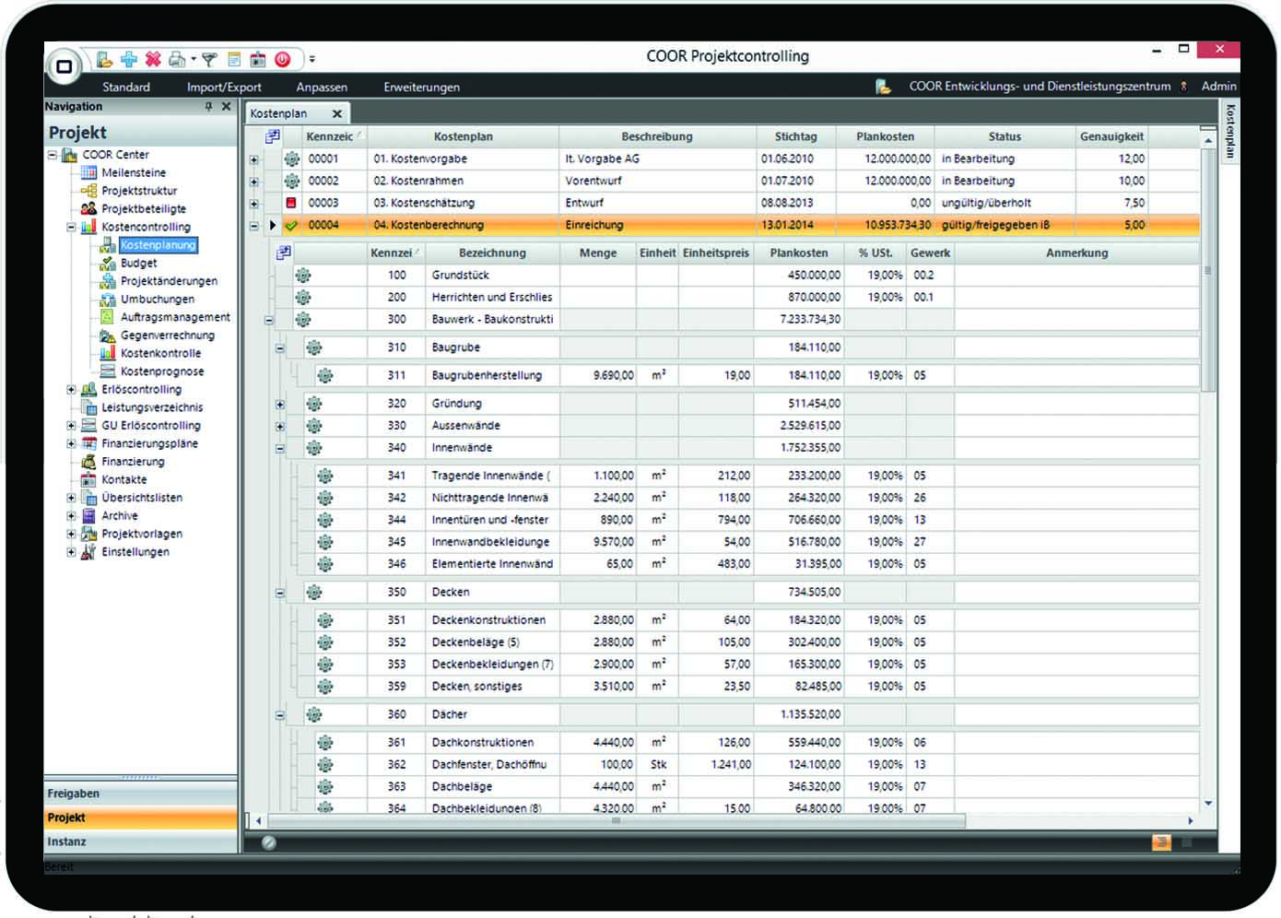This screenshot has height=918, width=1281.
Task: Open the Import/Export ribbon tab
Action: (224, 87)
